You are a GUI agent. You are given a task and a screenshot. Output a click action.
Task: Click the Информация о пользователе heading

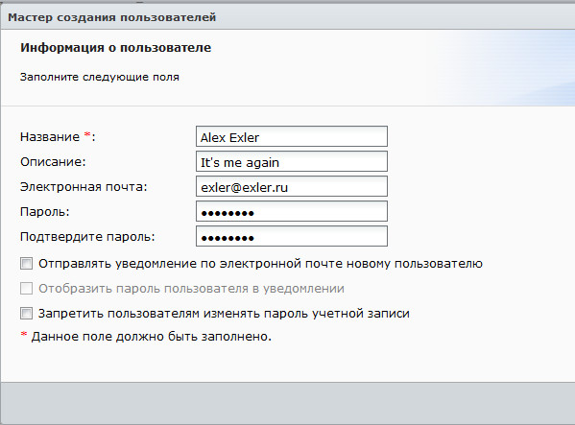(115, 48)
